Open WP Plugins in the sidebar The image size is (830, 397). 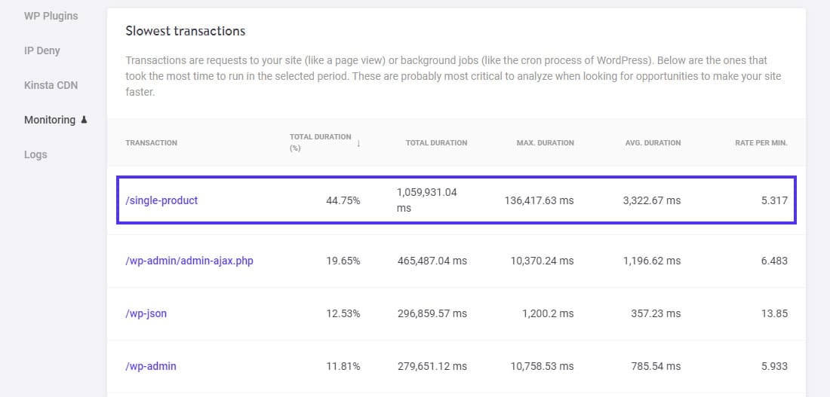coord(51,16)
